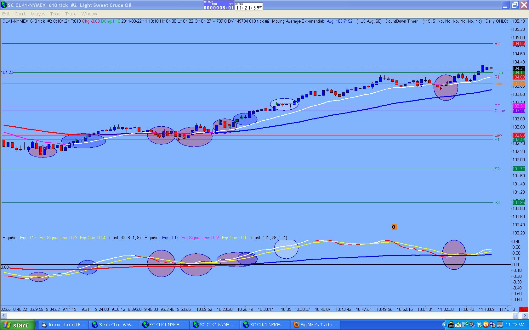Click the S2 support line label
The width and height of the screenshot is (529, 330).
click(497, 169)
